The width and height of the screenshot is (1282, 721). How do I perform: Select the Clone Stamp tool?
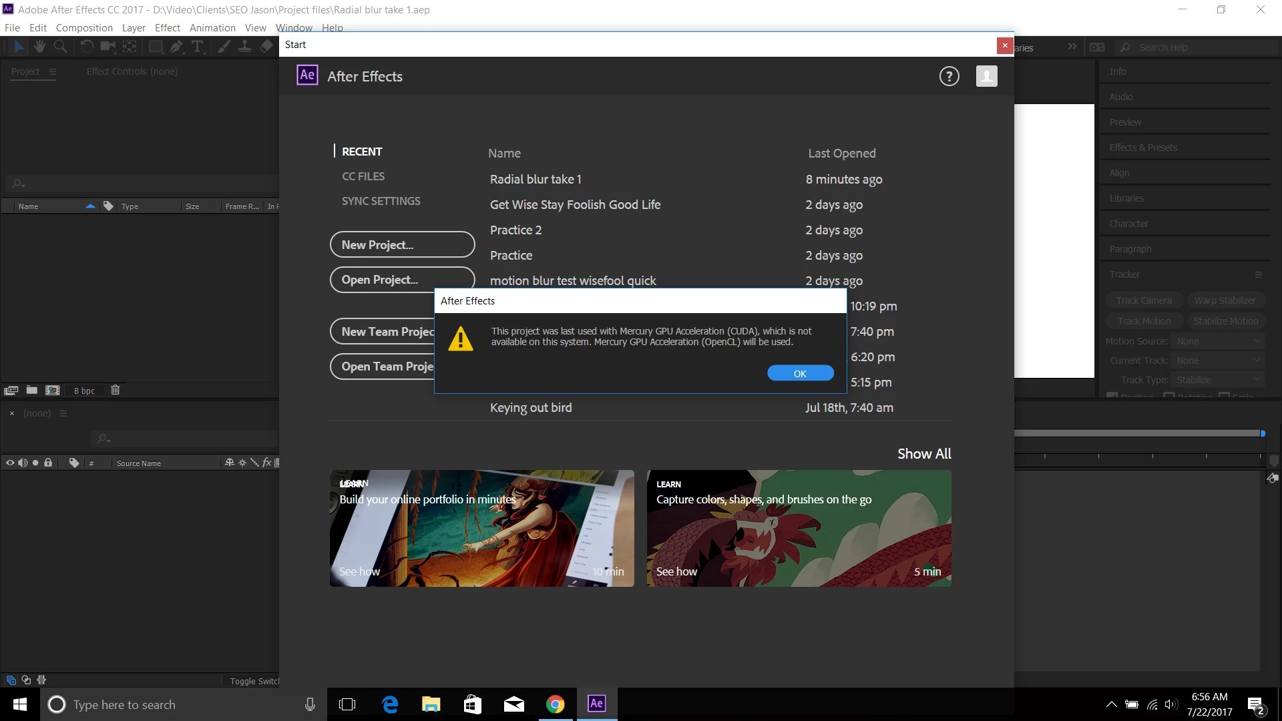[245, 47]
